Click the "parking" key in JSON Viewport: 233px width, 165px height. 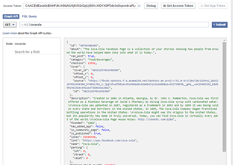point(76,148)
